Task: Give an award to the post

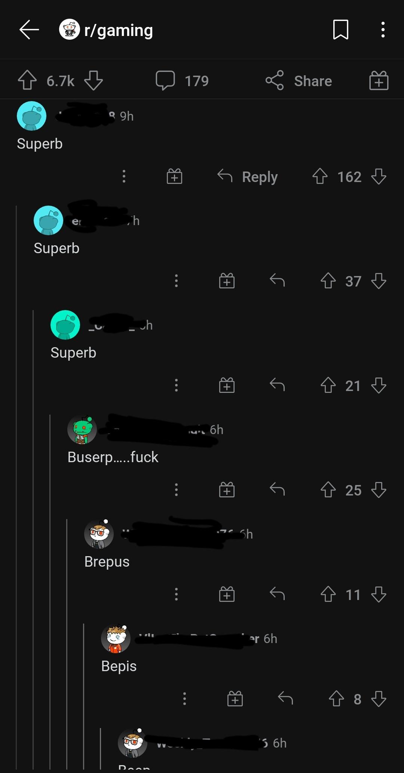Action: 379,81
